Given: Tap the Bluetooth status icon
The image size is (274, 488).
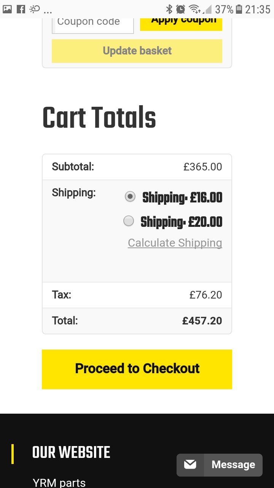Looking at the screenshot, I should pyautogui.click(x=169, y=9).
